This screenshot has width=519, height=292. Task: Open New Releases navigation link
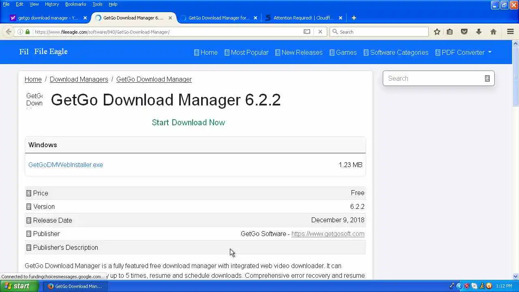coord(299,52)
